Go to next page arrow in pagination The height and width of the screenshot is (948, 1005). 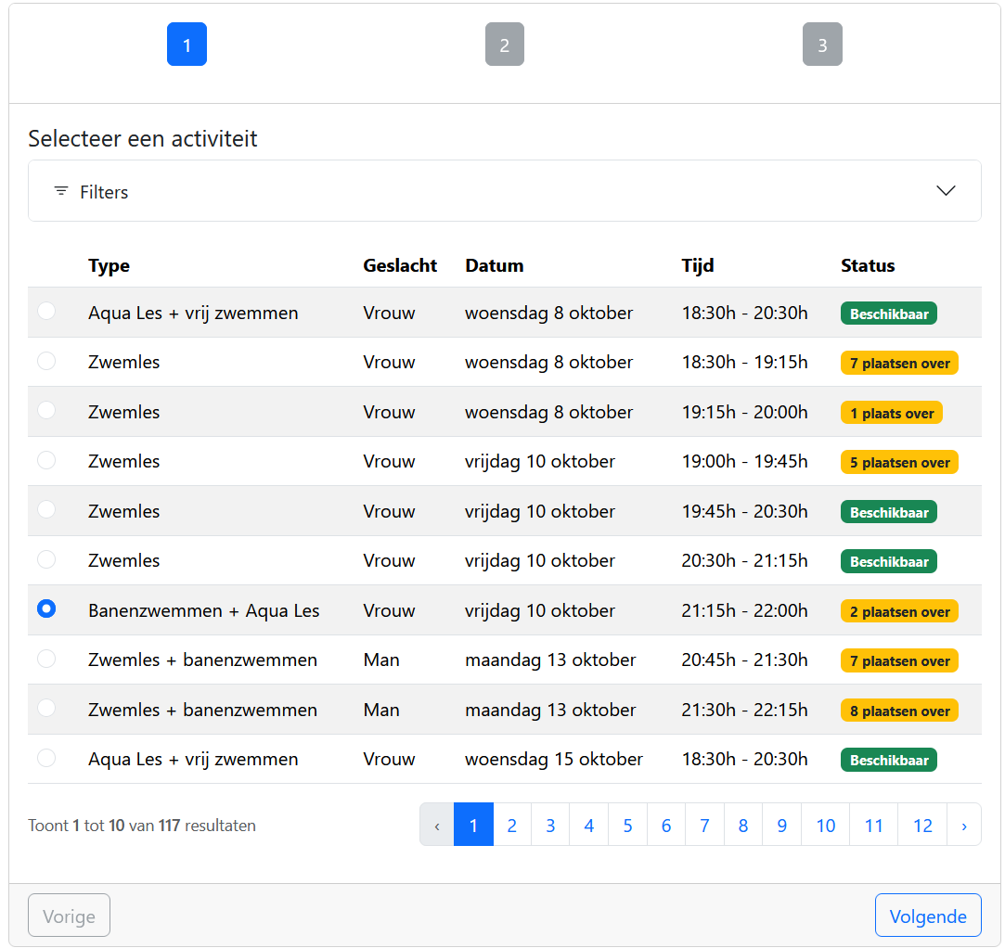pyautogui.click(x=964, y=825)
